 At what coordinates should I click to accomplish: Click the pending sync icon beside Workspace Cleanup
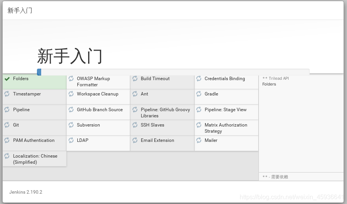coord(71,94)
